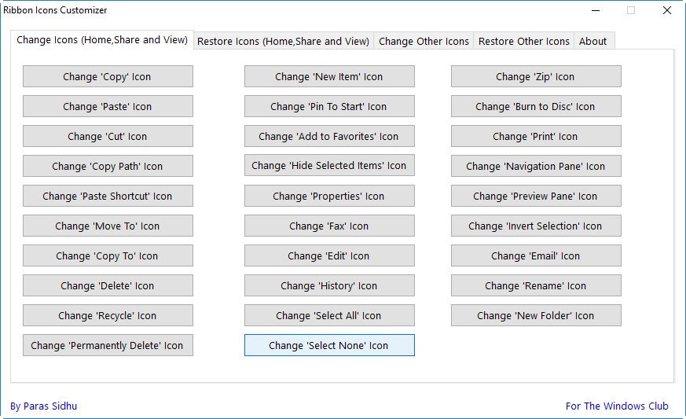This screenshot has width=686, height=419.
Task: Click Change 'Recycle' Icon button
Action: point(108,315)
